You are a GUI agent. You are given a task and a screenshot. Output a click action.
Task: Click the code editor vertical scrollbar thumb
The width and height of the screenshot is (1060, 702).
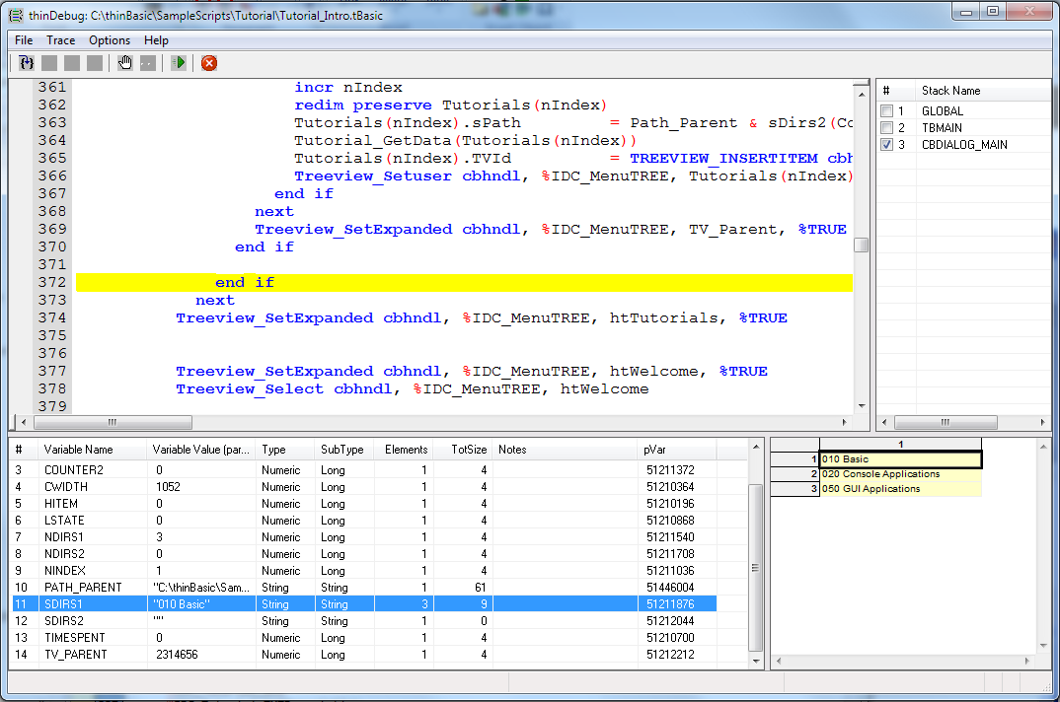[x=861, y=246]
